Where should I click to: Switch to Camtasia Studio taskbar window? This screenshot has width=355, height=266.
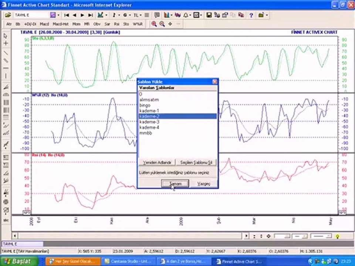tap(128, 262)
